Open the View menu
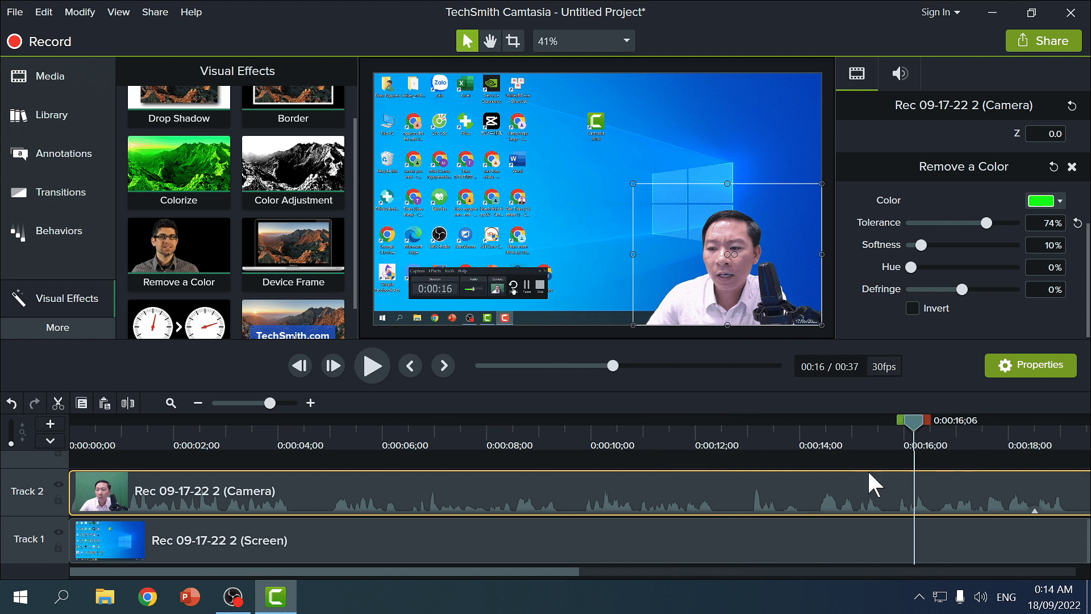Viewport: 1091px width, 614px height. [x=118, y=12]
